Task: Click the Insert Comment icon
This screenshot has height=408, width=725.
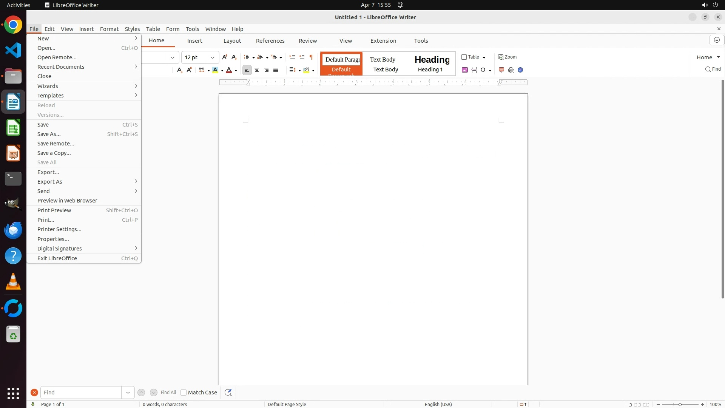Action: 501,70
